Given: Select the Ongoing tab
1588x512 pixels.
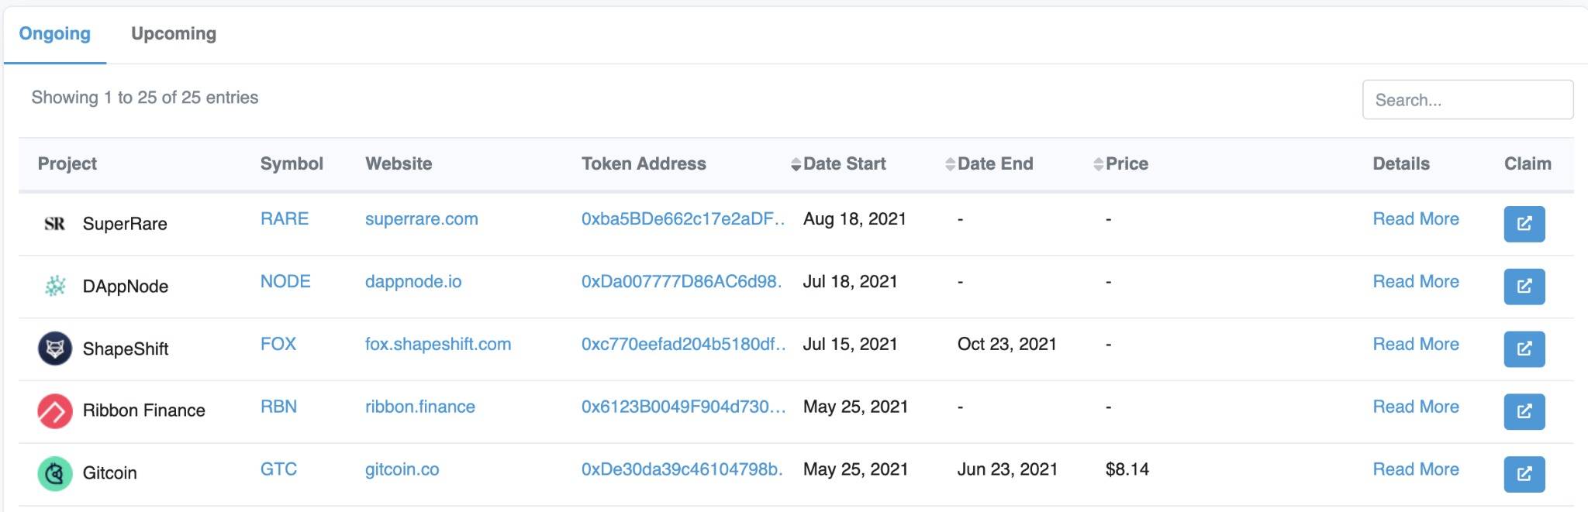Looking at the screenshot, I should [x=55, y=34].
